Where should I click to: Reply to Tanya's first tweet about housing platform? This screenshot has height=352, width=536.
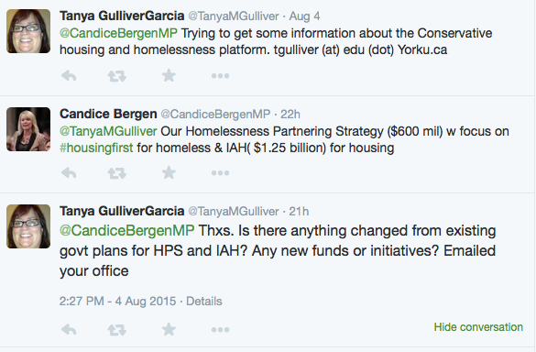click(x=69, y=75)
